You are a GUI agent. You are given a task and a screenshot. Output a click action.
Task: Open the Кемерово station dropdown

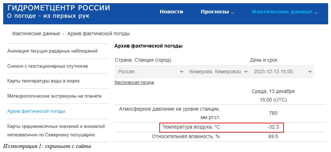click(218, 72)
